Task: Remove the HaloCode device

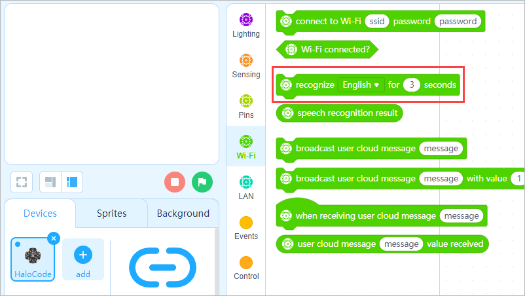Action: [54, 238]
